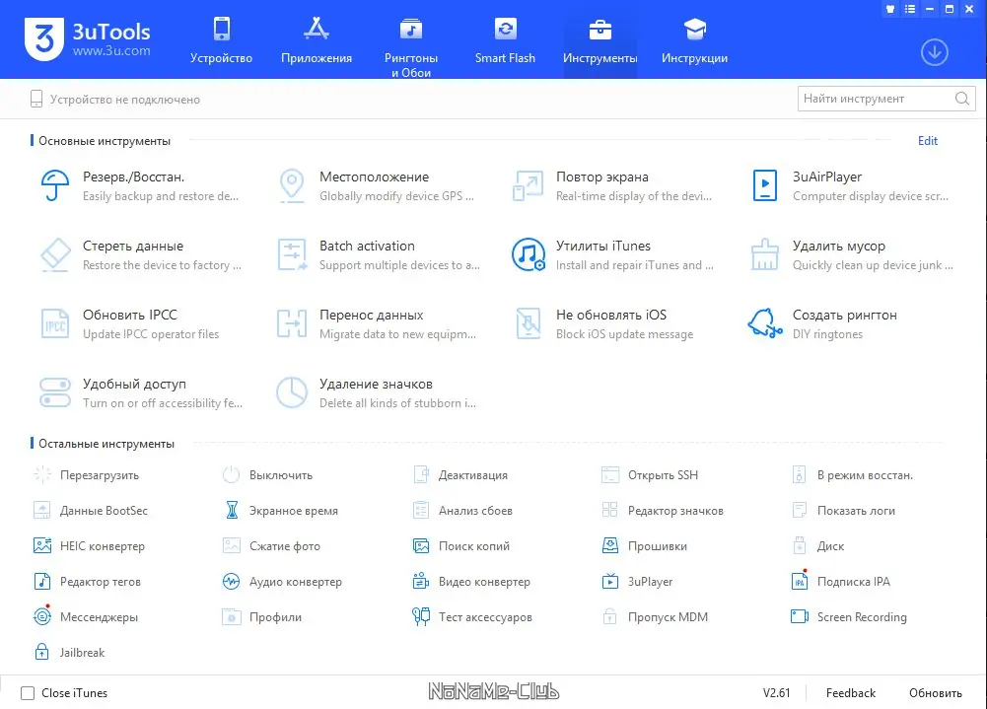This screenshot has height=709, width=987.
Task: Open the Создать рингтон bell icon
Action: point(765,323)
